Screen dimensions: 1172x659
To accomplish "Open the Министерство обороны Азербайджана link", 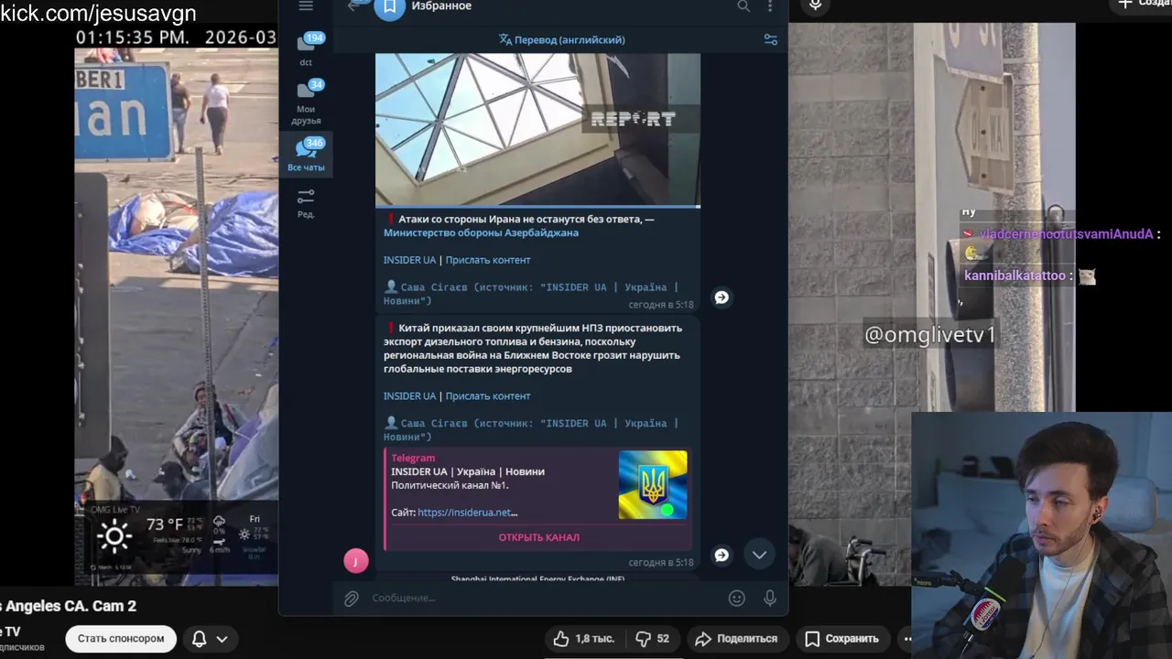I will click(481, 232).
